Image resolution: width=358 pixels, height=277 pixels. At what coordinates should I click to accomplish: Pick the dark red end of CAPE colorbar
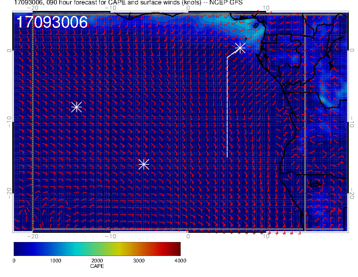pos(178,248)
